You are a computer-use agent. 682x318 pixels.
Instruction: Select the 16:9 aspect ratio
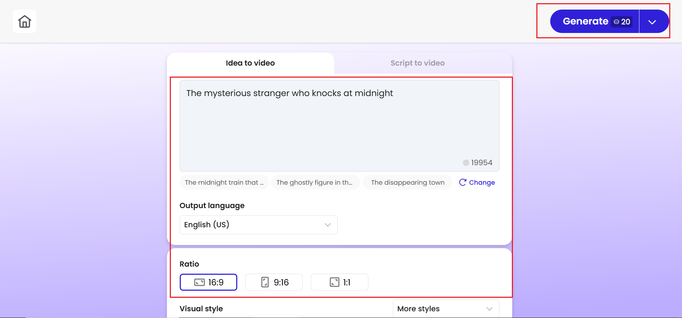(x=209, y=282)
